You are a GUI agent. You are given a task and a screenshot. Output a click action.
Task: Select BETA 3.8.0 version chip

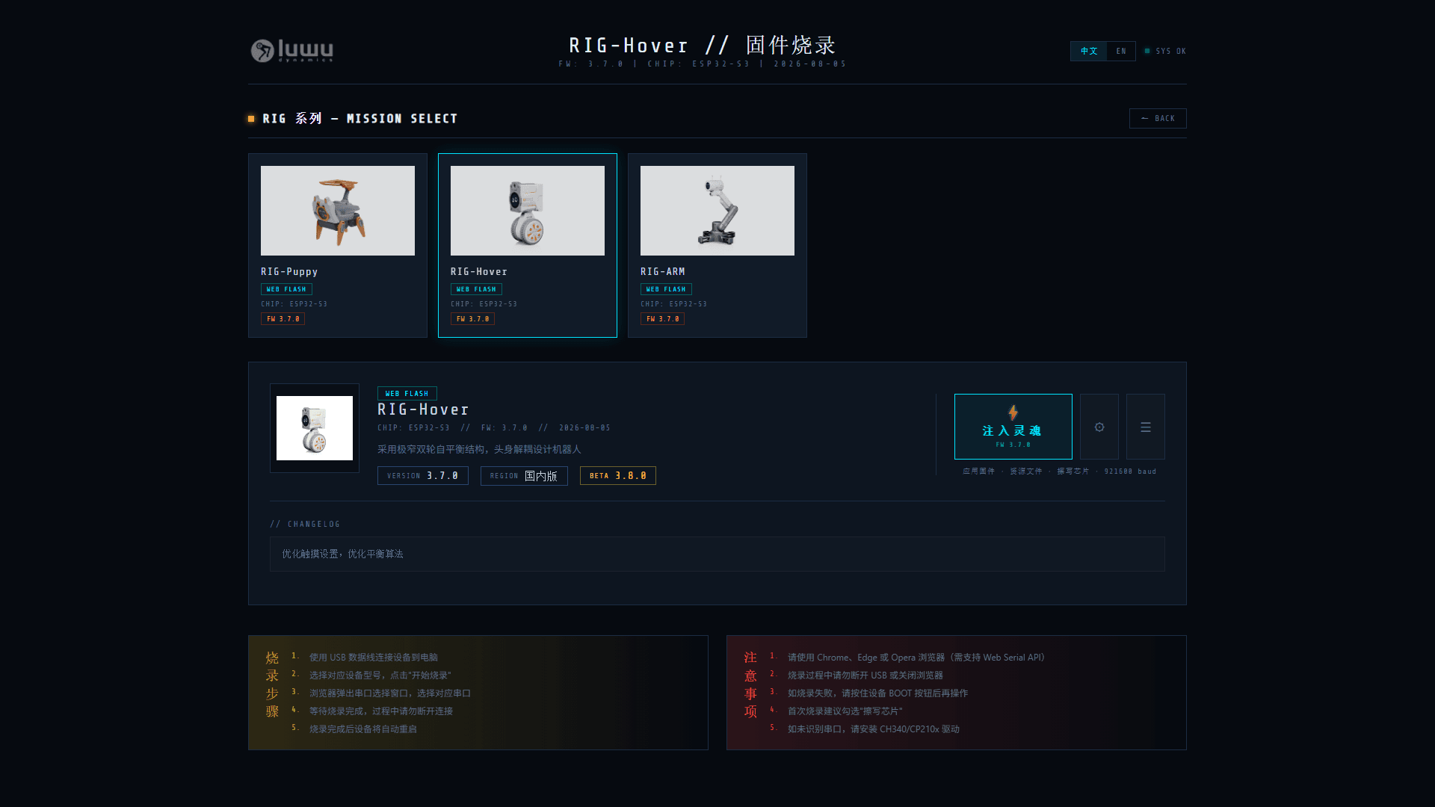click(x=618, y=476)
